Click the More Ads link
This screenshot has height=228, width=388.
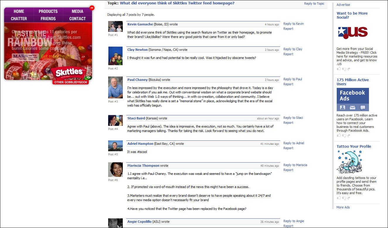[x=343, y=207]
